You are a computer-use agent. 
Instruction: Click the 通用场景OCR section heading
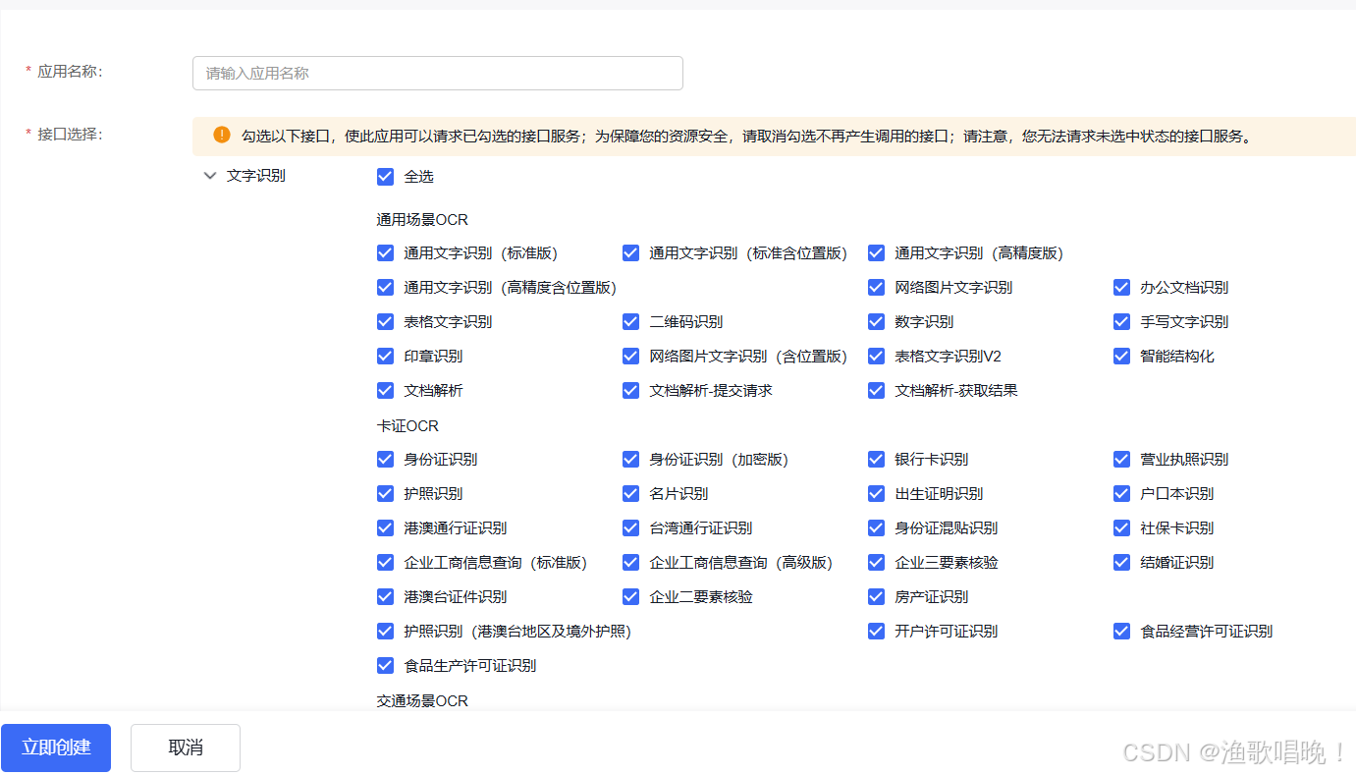tap(422, 219)
